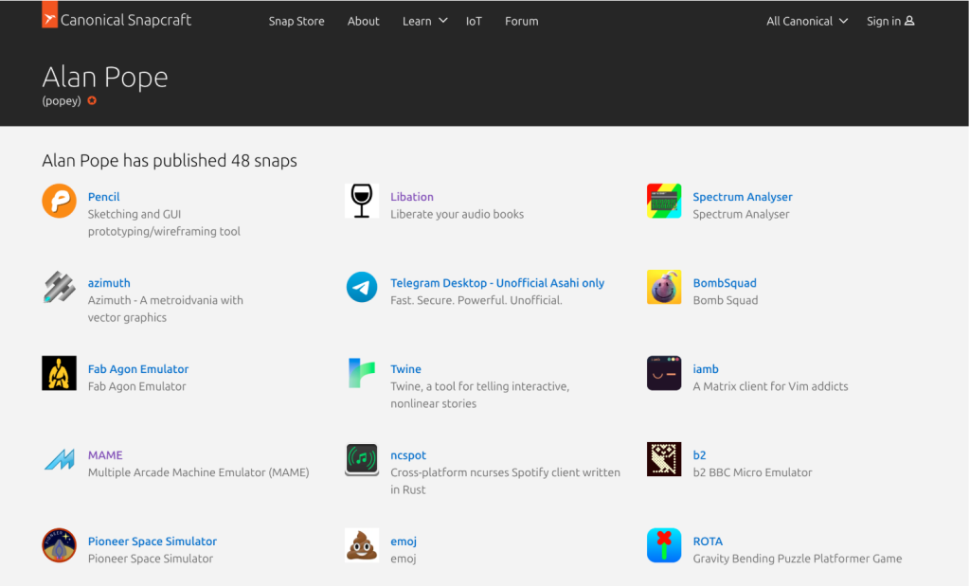Viewport: 970px width, 586px height.
Task: Click 'A Matrix client for Vim addicts' text
Action: coord(770,386)
